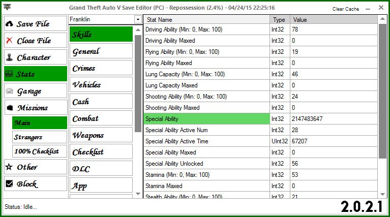Select the Crimes category tab

pos(101,68)
